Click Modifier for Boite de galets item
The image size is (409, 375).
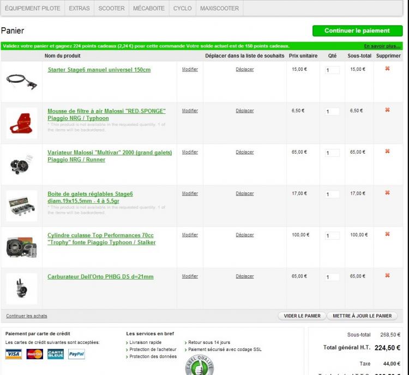190,193
